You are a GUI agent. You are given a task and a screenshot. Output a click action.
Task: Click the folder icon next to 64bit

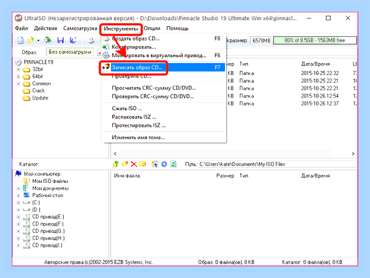[x=26, y=77]
